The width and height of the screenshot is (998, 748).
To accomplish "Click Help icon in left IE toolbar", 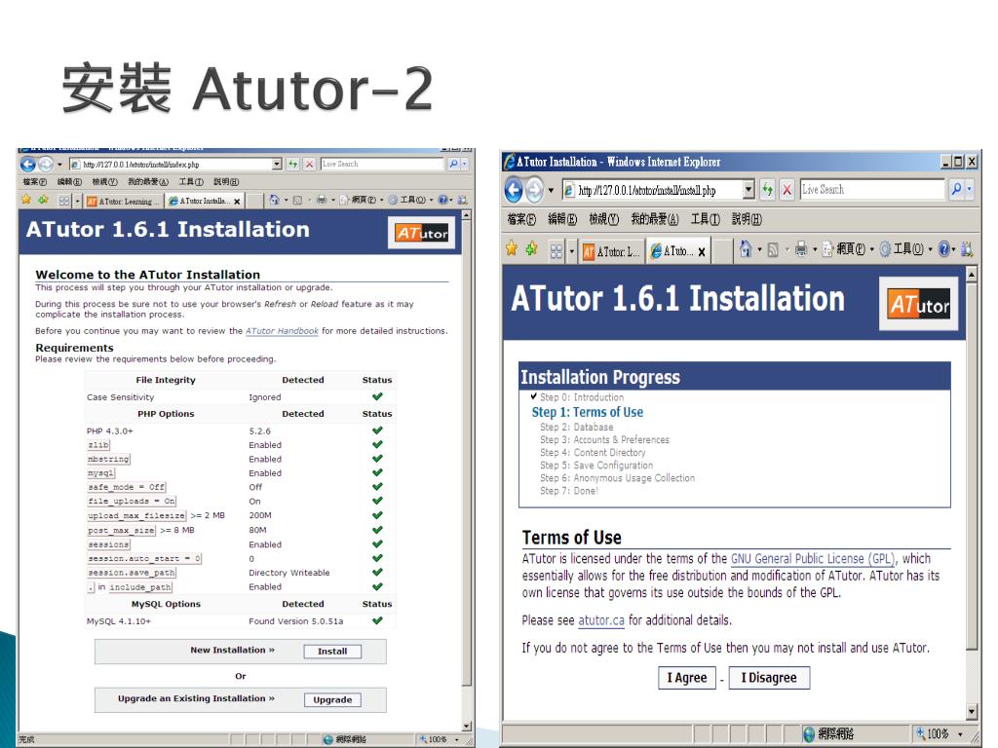I will (443, 200).
